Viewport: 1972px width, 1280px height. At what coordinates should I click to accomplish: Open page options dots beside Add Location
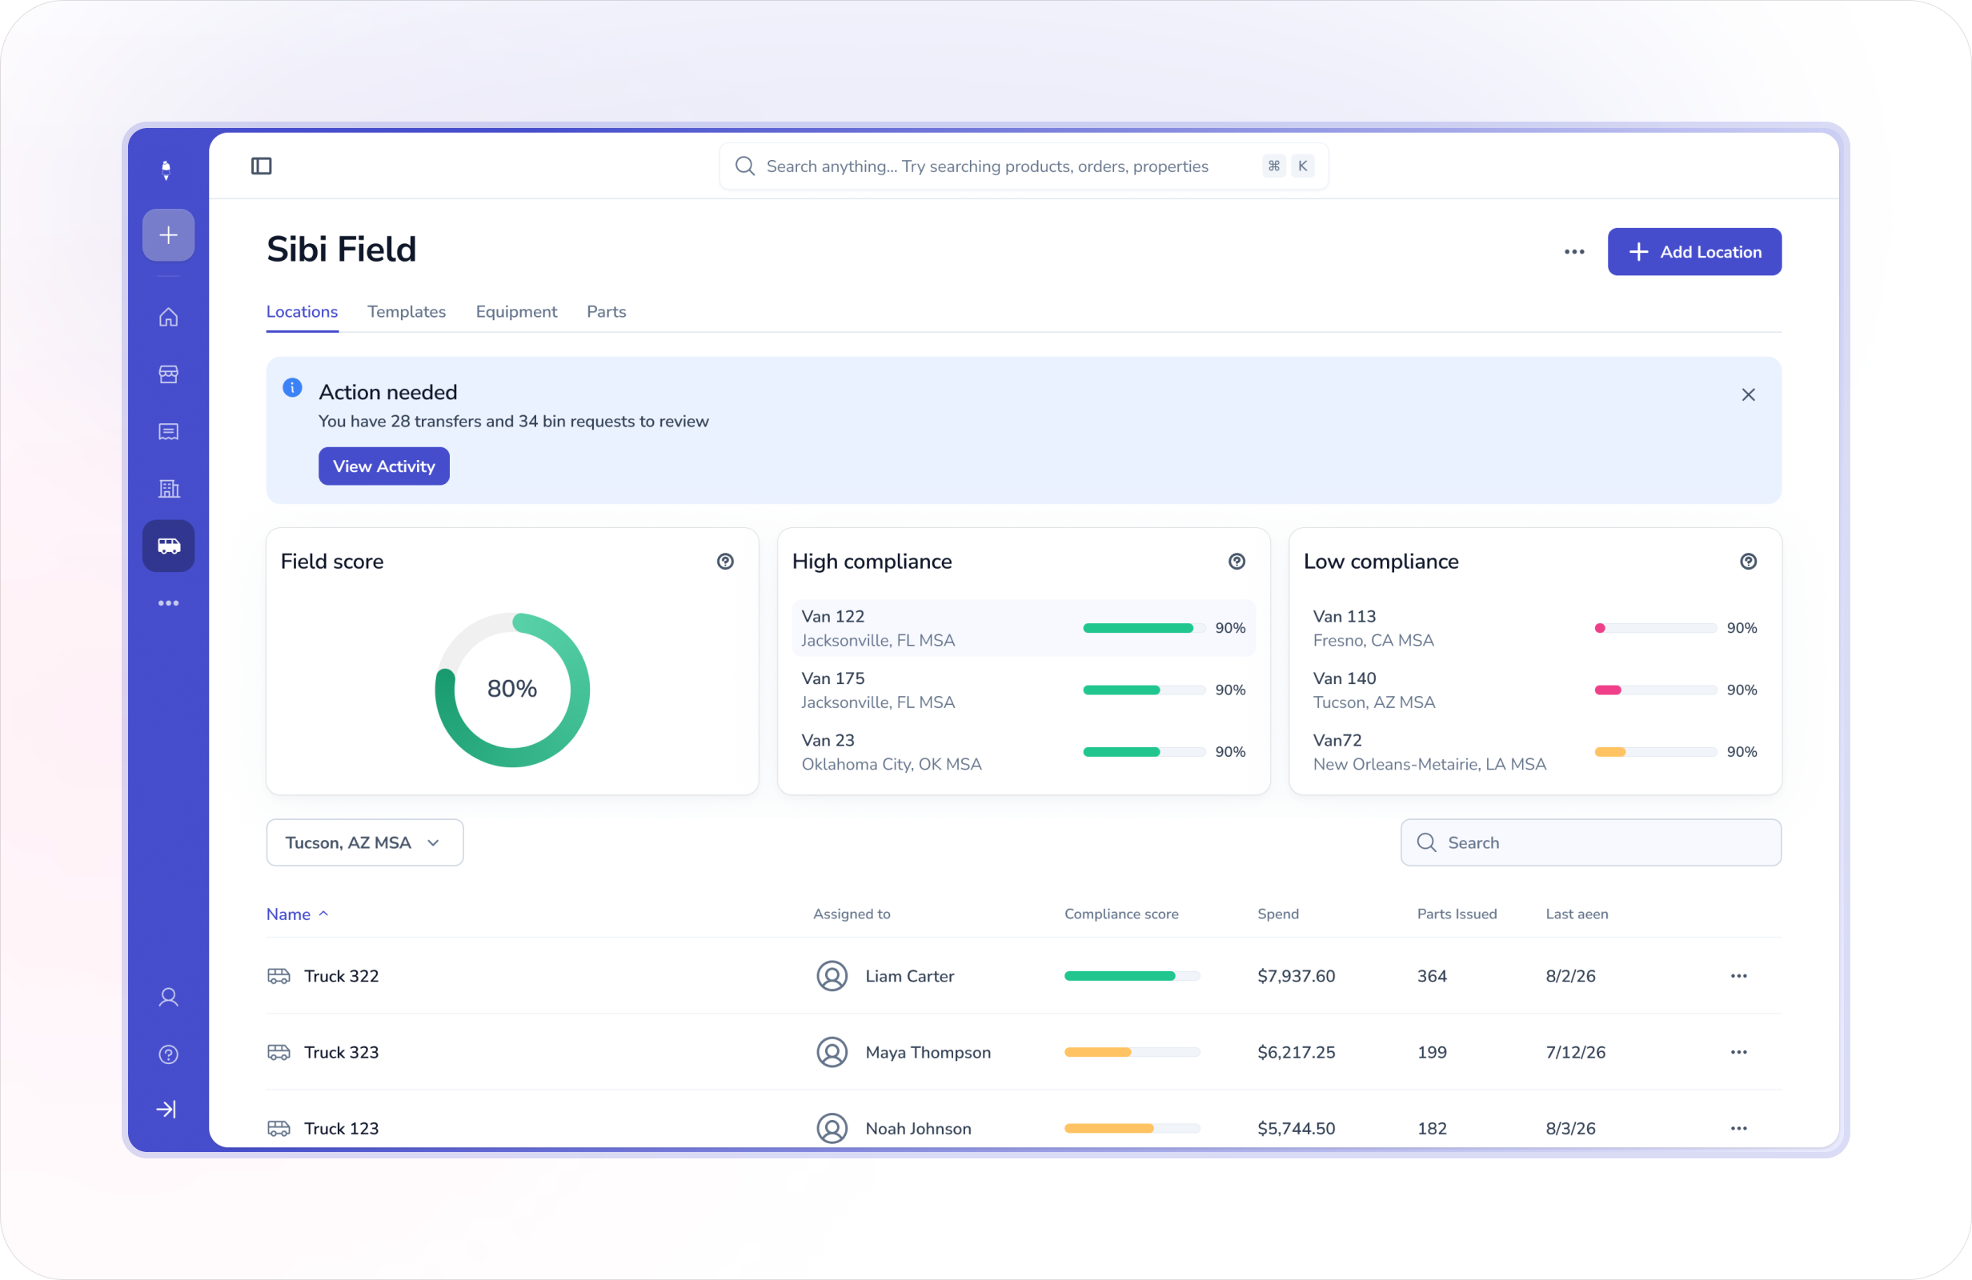[x=1574, y=252]
